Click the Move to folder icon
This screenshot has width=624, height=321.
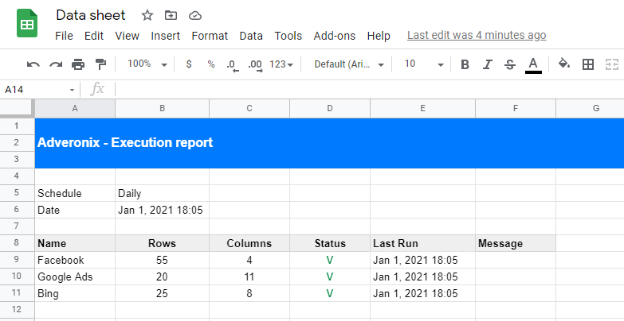(171, 15)
